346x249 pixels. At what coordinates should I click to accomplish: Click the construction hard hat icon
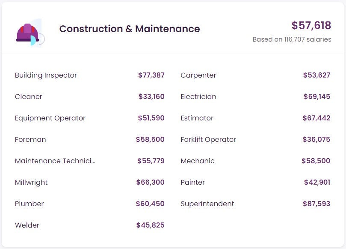point(28,33)
